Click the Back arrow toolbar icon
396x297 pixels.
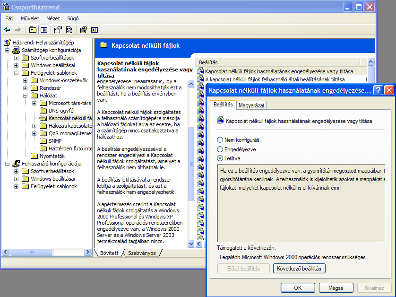[x=7, y=29]
